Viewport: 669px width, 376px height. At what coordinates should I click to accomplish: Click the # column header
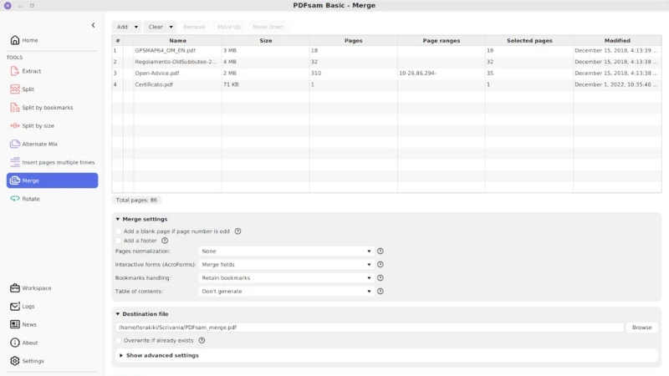pos(118,40)
